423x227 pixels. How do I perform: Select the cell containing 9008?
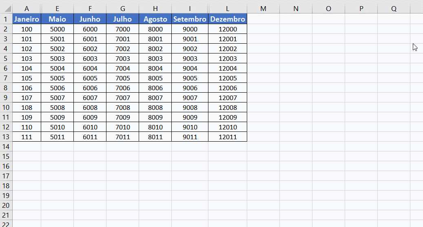point(190,107)
